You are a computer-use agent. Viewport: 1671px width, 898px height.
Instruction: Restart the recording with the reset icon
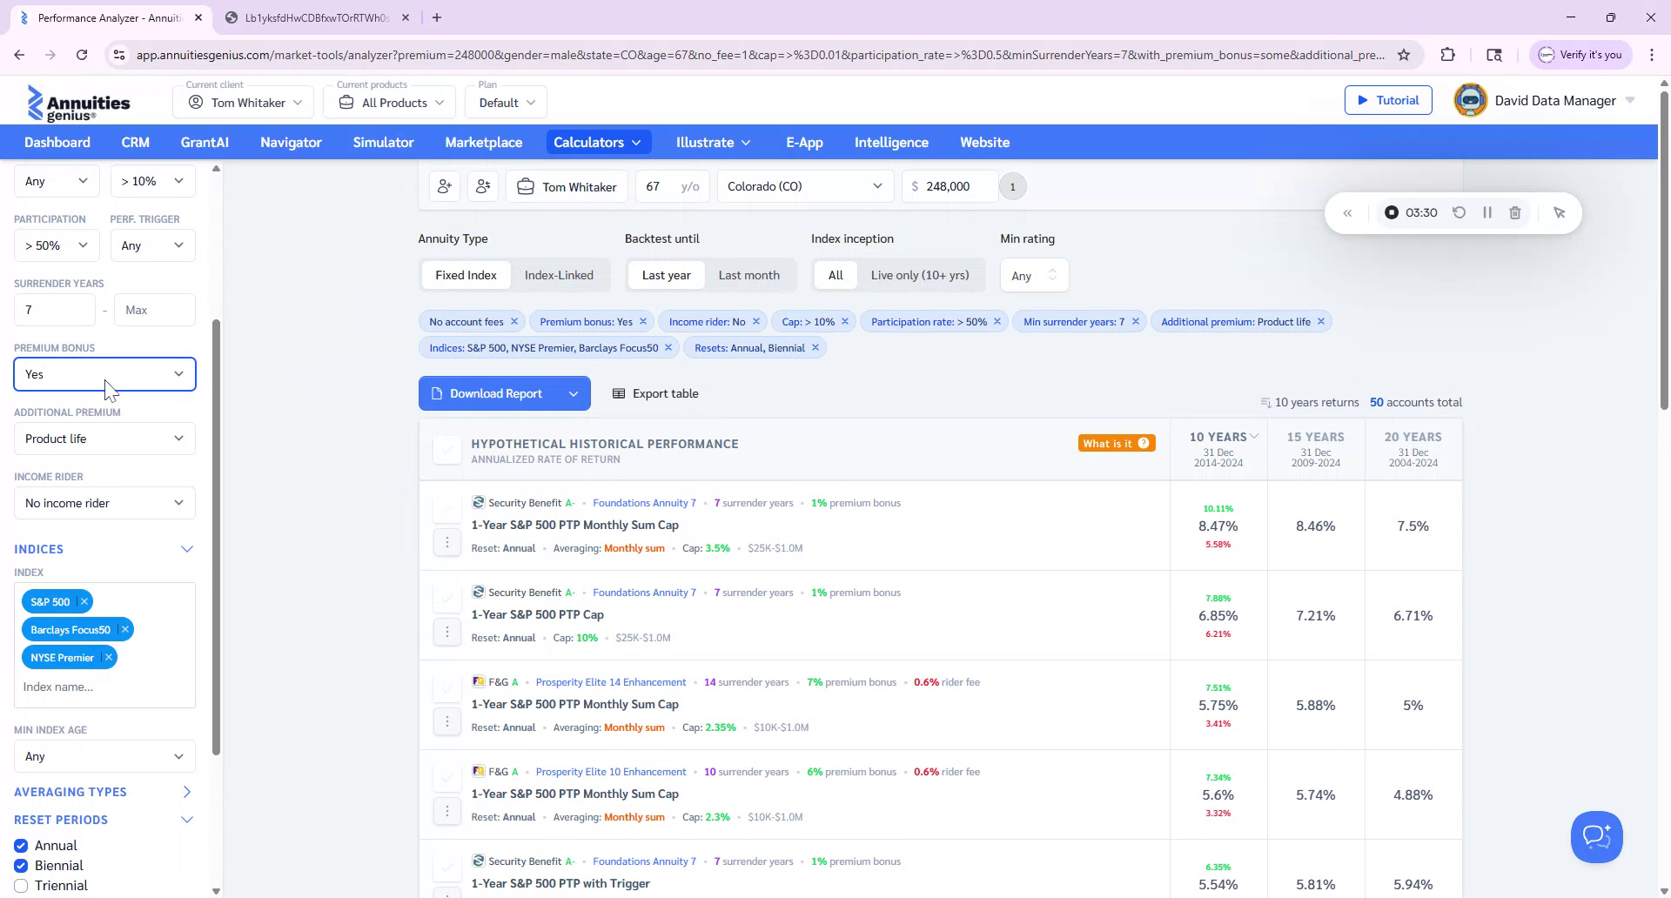(1460, 212)
